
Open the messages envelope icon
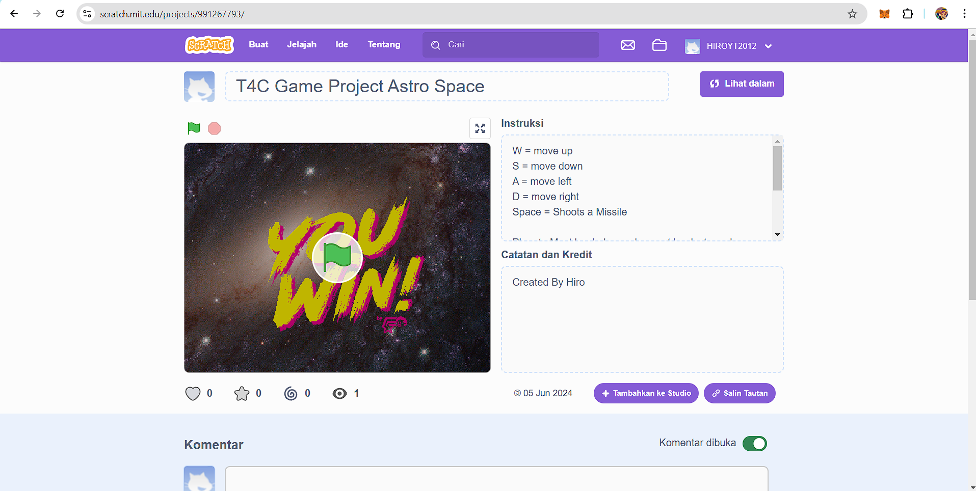[x=627, y=45]
